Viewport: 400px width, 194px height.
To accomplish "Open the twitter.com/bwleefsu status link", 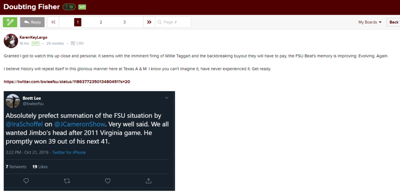I will 67,82.
